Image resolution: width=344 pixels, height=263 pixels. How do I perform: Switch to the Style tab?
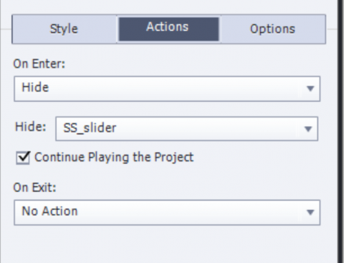click(64, 29)
